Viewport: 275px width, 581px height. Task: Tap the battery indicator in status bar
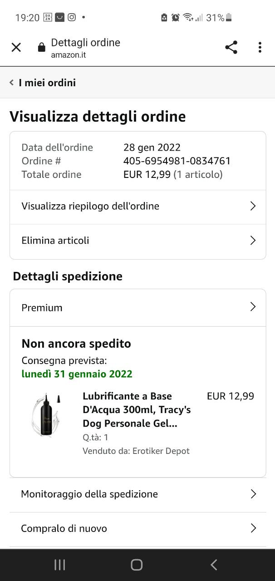(229, 18)
